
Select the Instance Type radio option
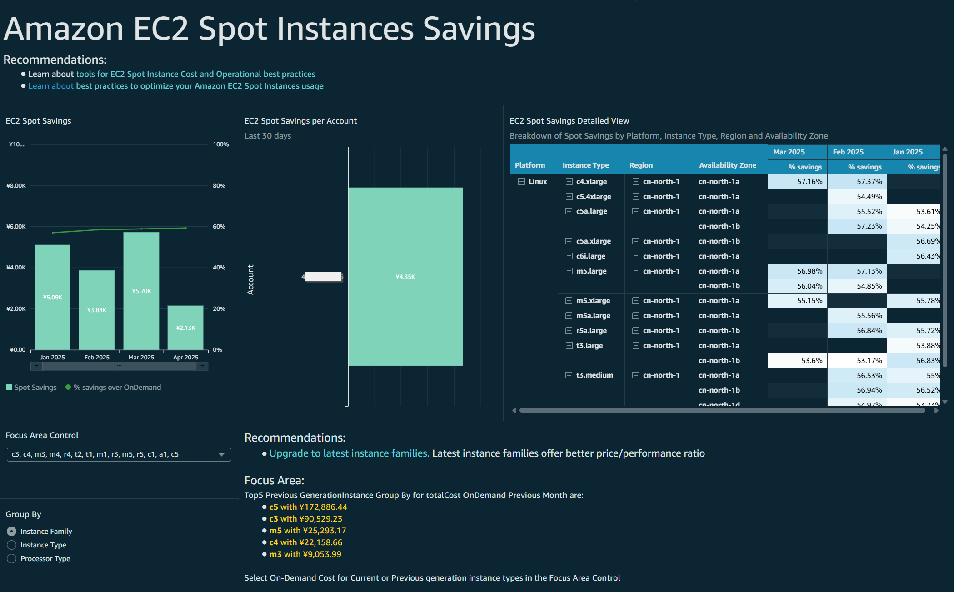[x=12, y=545]
